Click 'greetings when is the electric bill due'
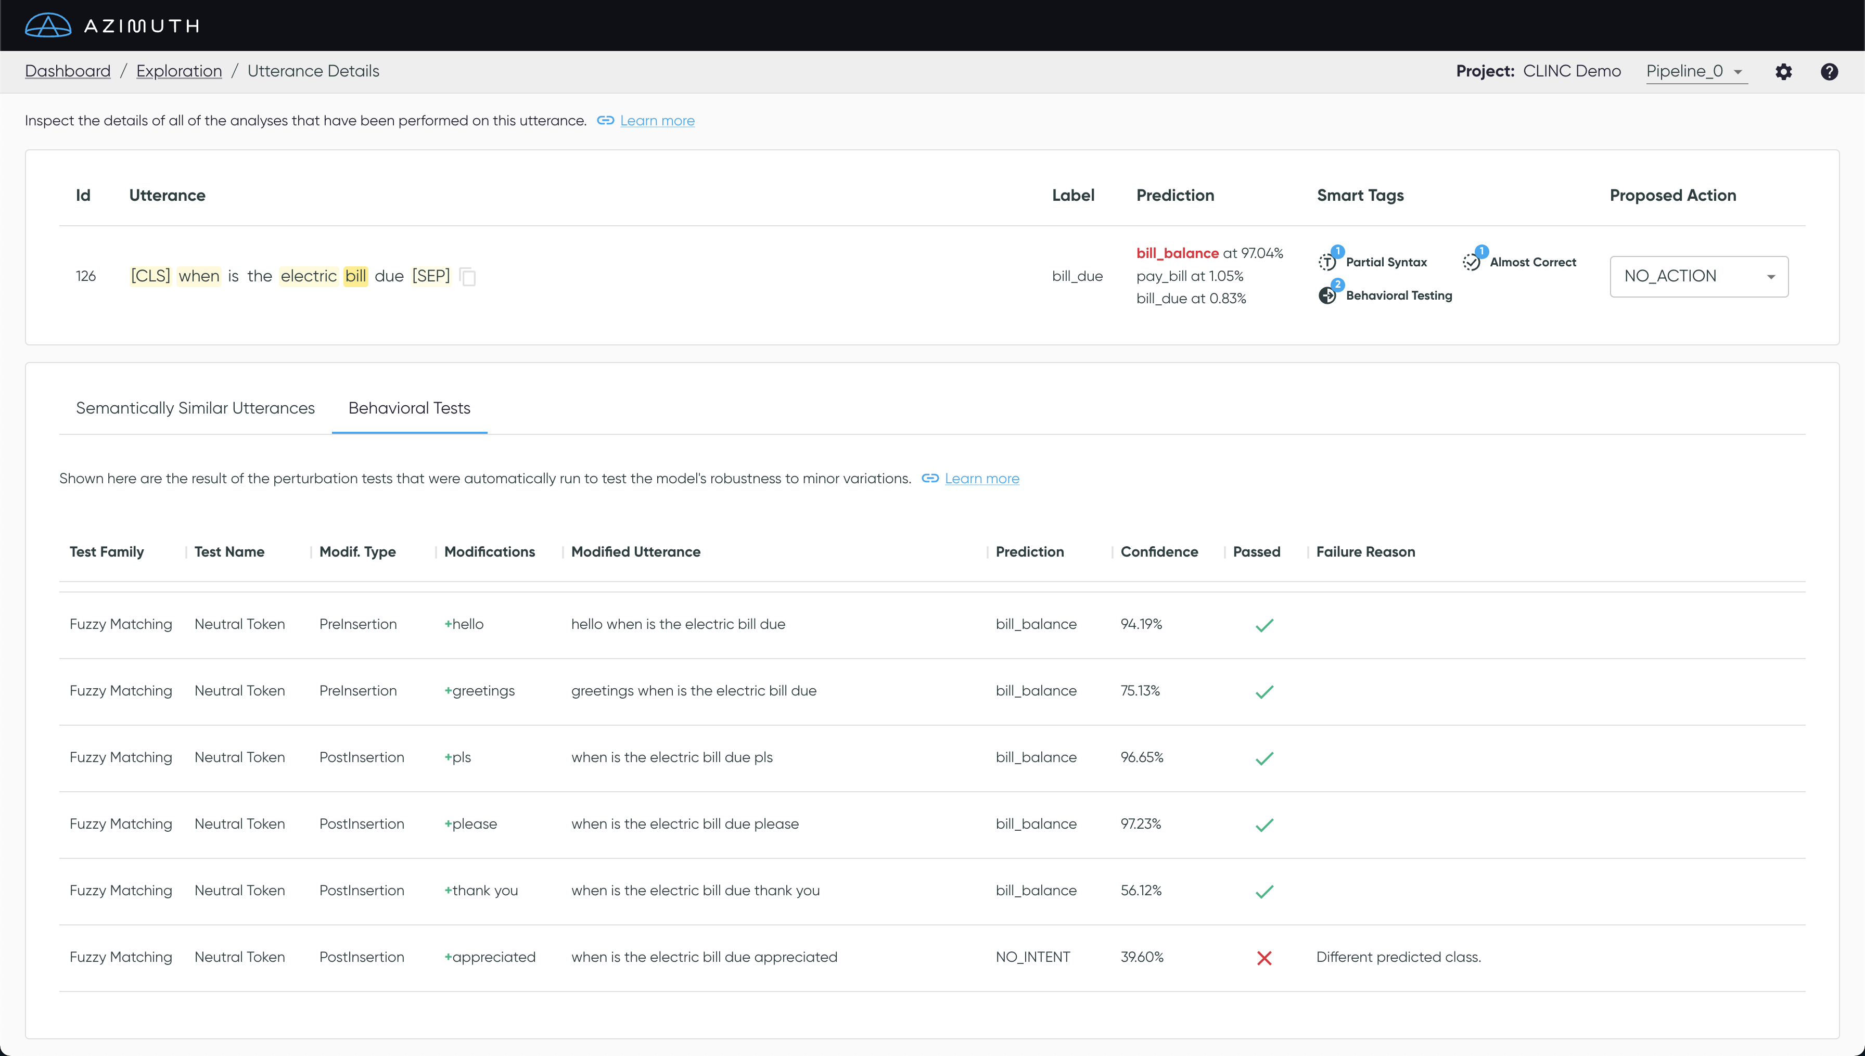The image size is (1865, 1056). (x=694, y=690)
